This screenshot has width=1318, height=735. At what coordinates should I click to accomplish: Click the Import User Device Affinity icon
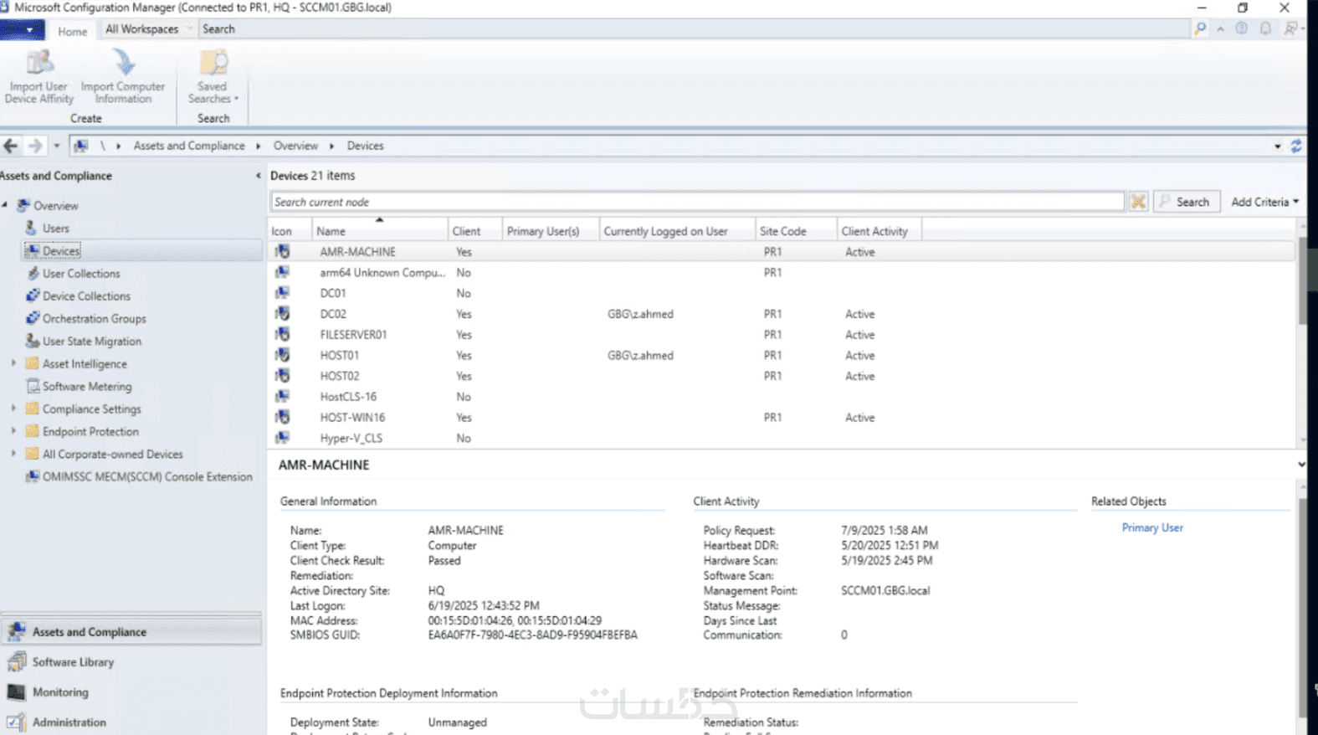click(x=39, y=63)
